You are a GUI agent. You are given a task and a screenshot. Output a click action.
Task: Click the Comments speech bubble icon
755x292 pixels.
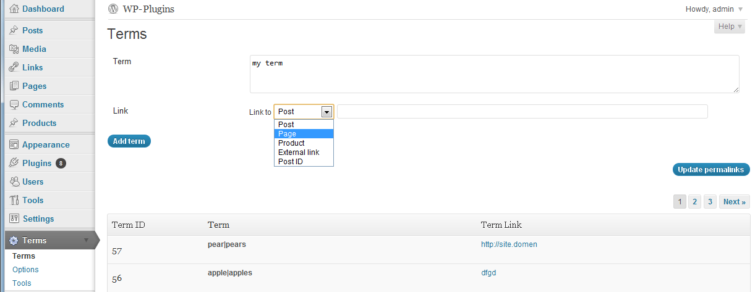click(14, 104)
